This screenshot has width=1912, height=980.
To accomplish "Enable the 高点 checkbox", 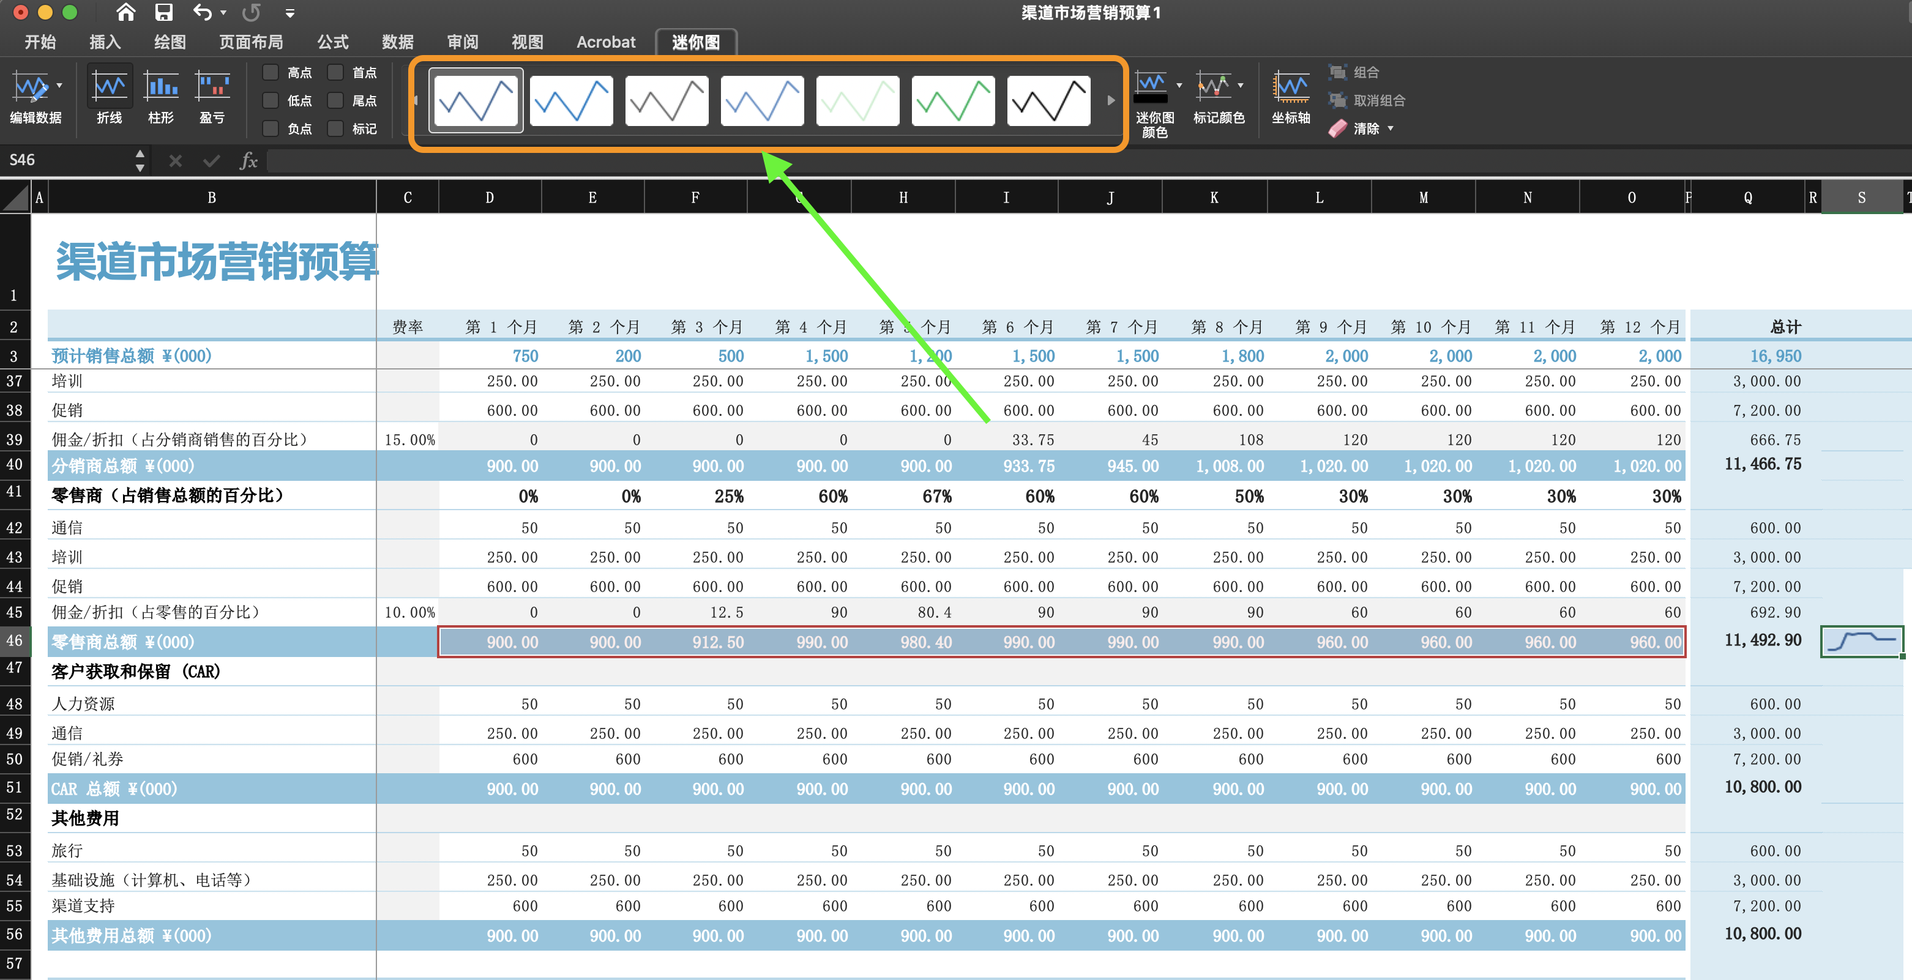I will [x=270, y=72].
